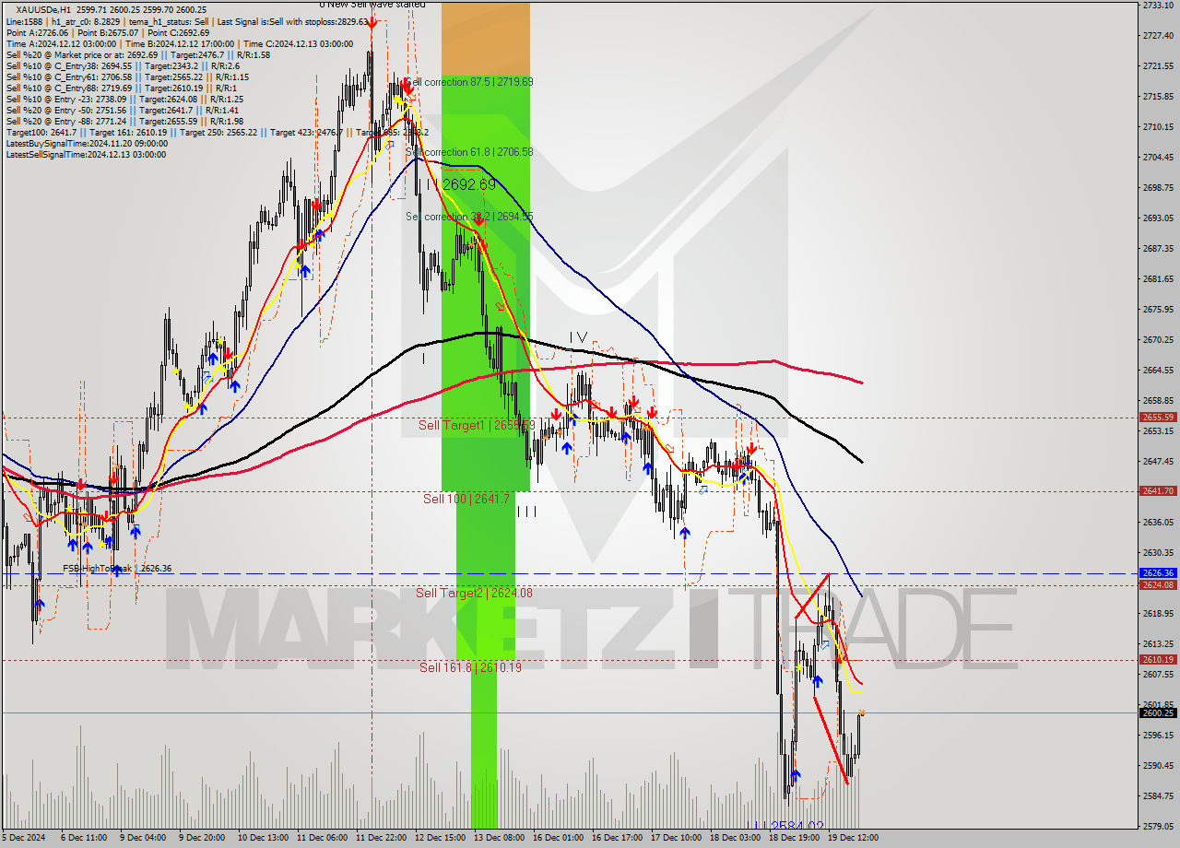Image resolution: width=1180 pixels, height=848 pixels.
Task: Click the LatestSellSignalTime:2024.12.13 03:00:00 text
Action: point(86,155)
